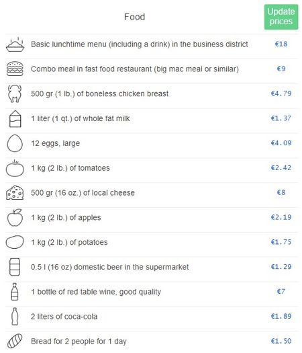Click the tomato icon

(15, 168)
